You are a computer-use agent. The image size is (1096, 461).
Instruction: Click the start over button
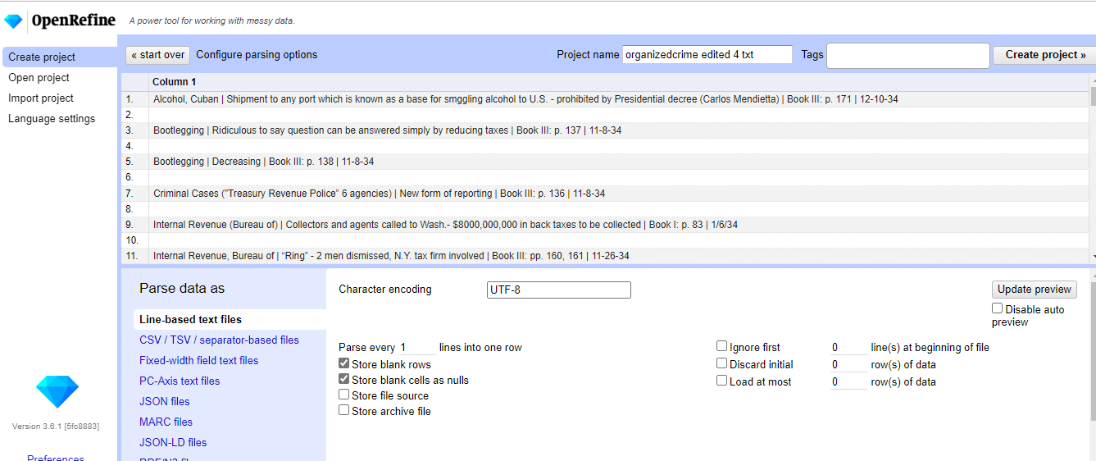[x=158, y=55]
